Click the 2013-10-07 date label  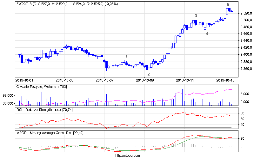pos(104,80)
